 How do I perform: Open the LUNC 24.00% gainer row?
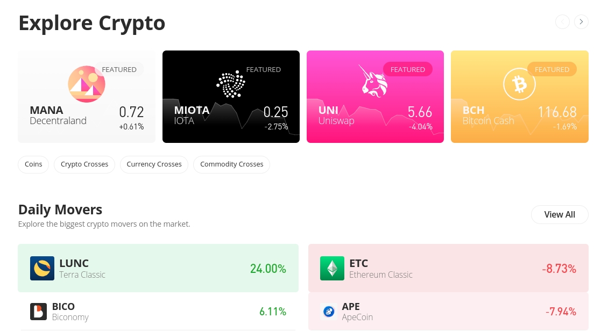158,268
